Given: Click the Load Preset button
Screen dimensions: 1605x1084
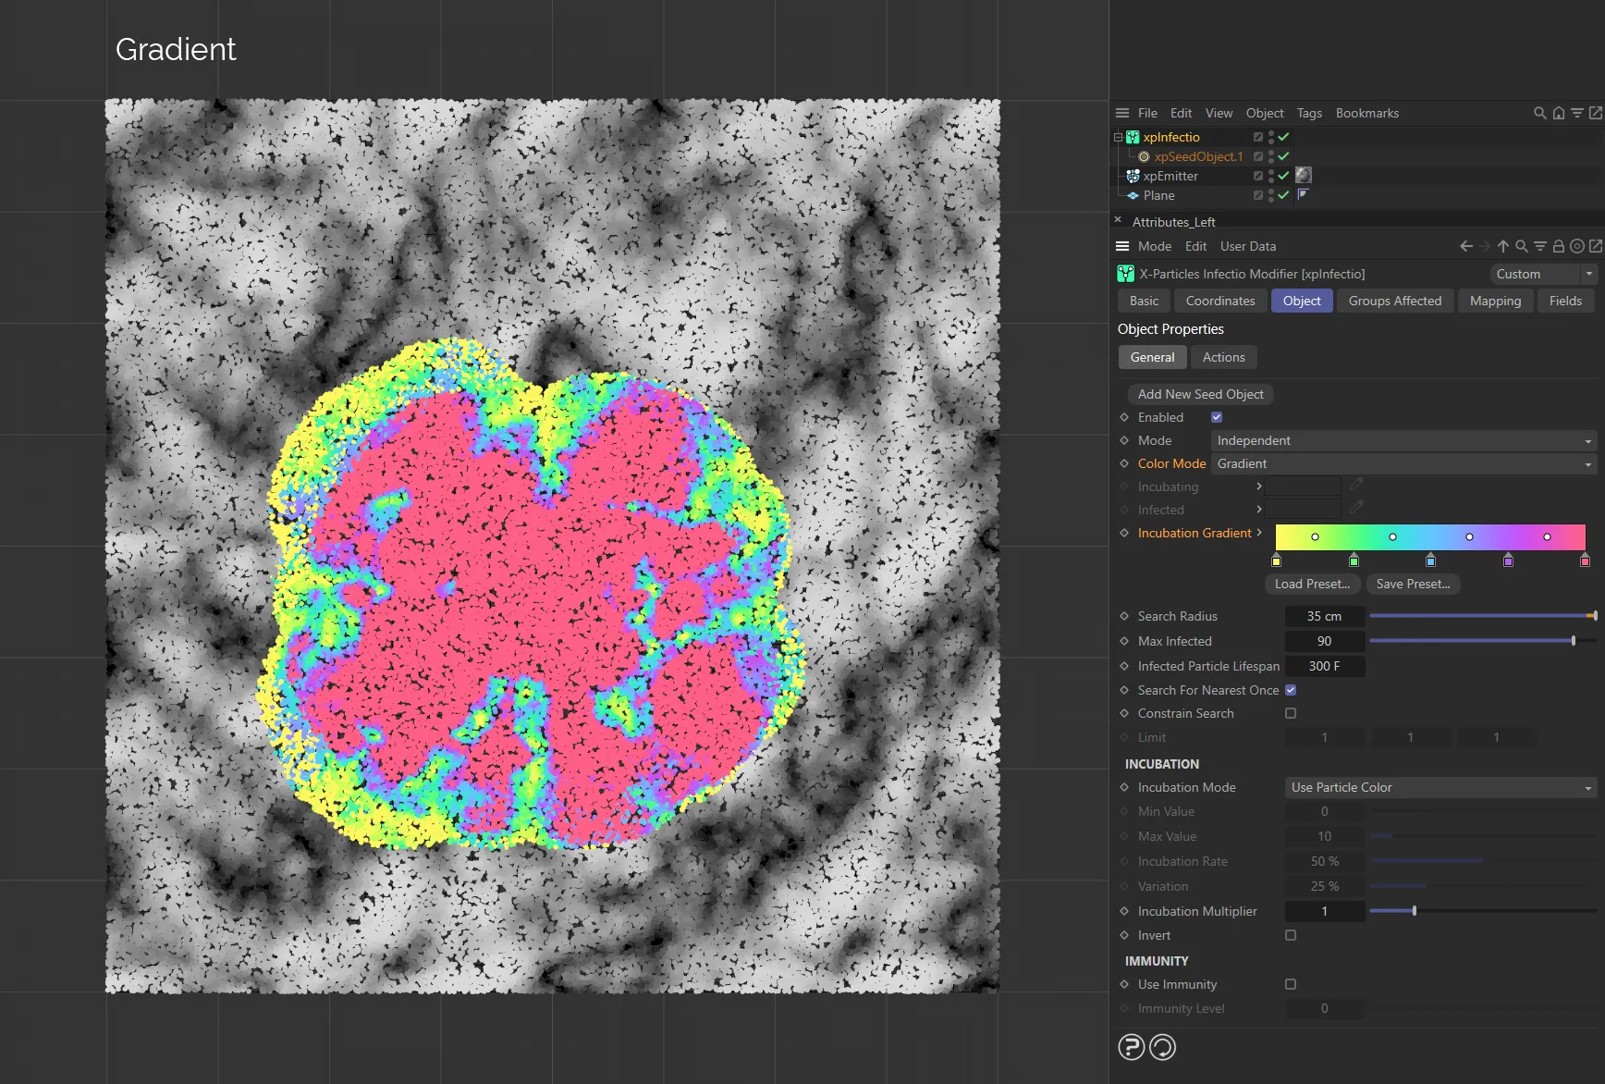Looking at the screenshot, I should pyautogui.click(x=1311, y=584).
